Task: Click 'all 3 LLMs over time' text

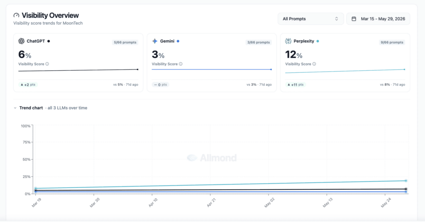Action: coord(68,108)
